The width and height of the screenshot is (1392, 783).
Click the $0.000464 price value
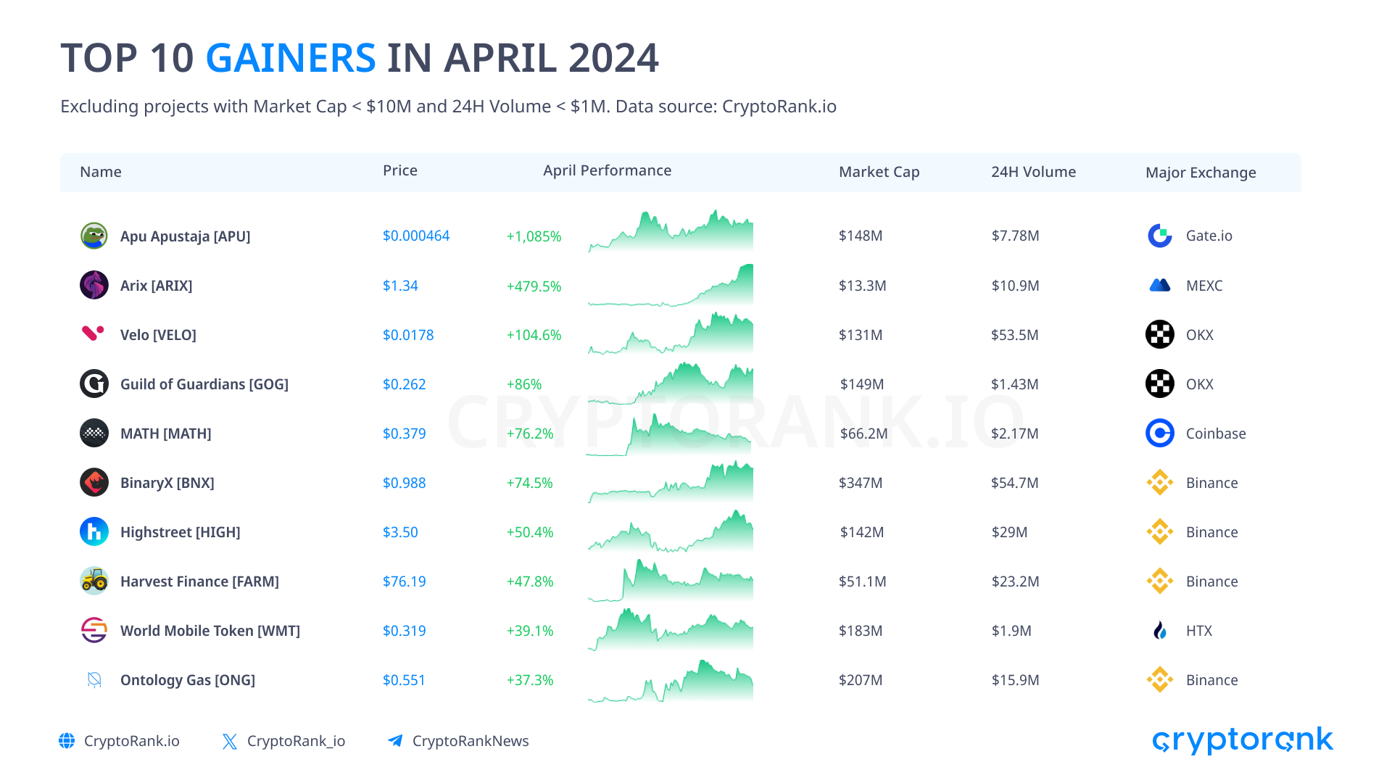[x=416, y=236]
